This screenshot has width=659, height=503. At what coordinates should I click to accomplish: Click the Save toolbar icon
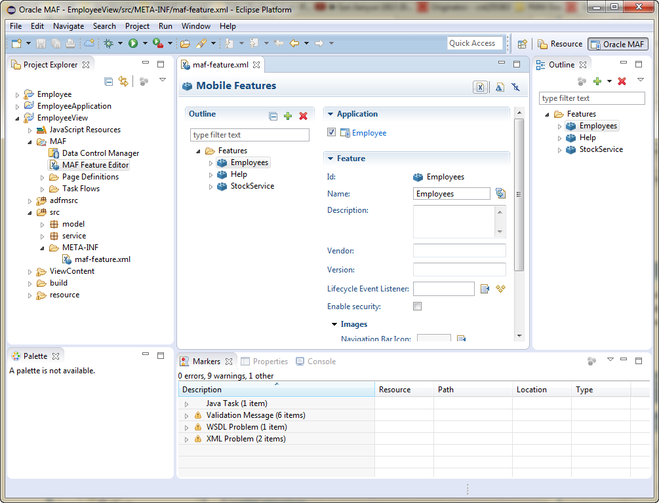tap(41, 43)
